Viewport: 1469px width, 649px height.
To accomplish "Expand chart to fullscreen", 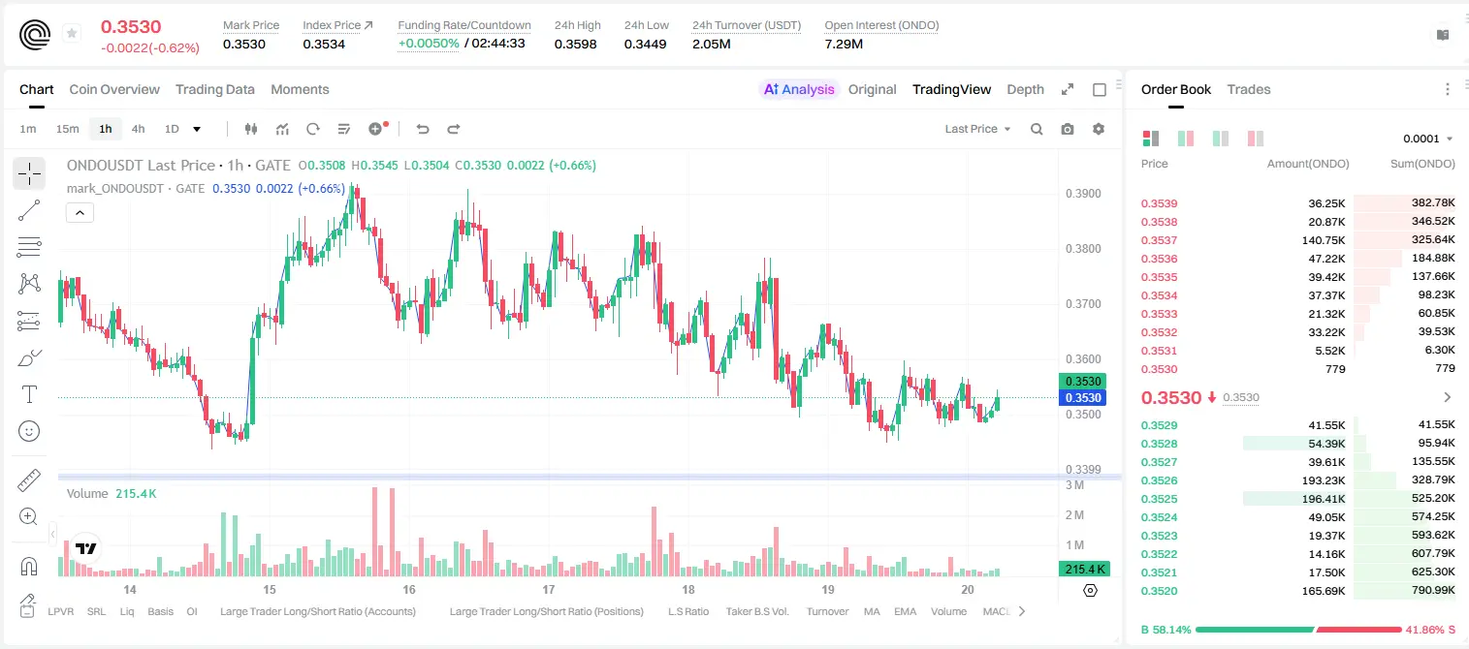I will point(1068,89).
